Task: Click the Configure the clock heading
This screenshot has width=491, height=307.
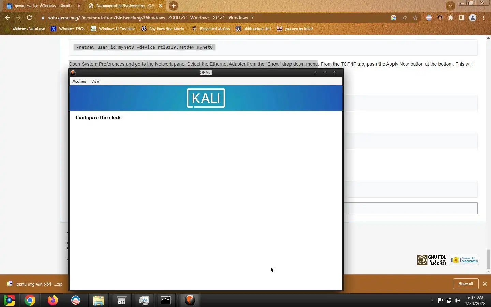Action: pos(98,117)
